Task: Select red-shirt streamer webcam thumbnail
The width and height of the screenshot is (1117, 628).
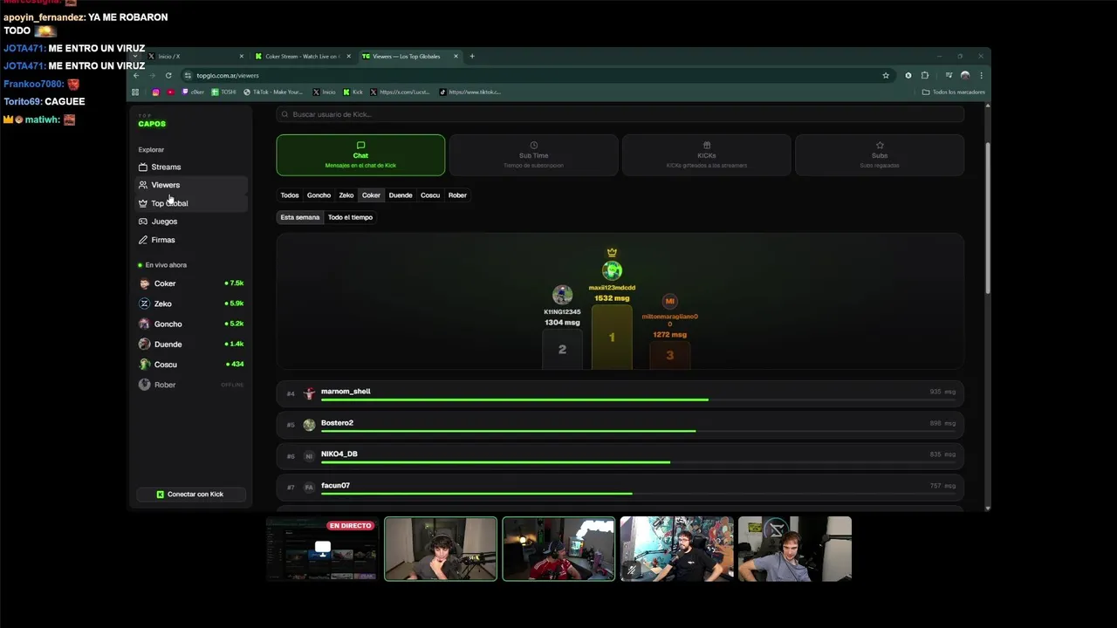Action: [558, 549]
